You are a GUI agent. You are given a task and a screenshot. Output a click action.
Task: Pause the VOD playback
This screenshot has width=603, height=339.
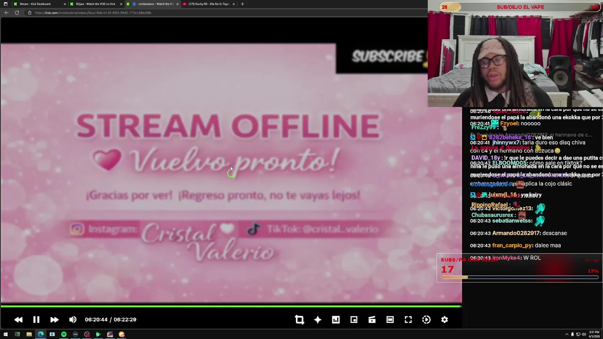(x=36, y=320)
